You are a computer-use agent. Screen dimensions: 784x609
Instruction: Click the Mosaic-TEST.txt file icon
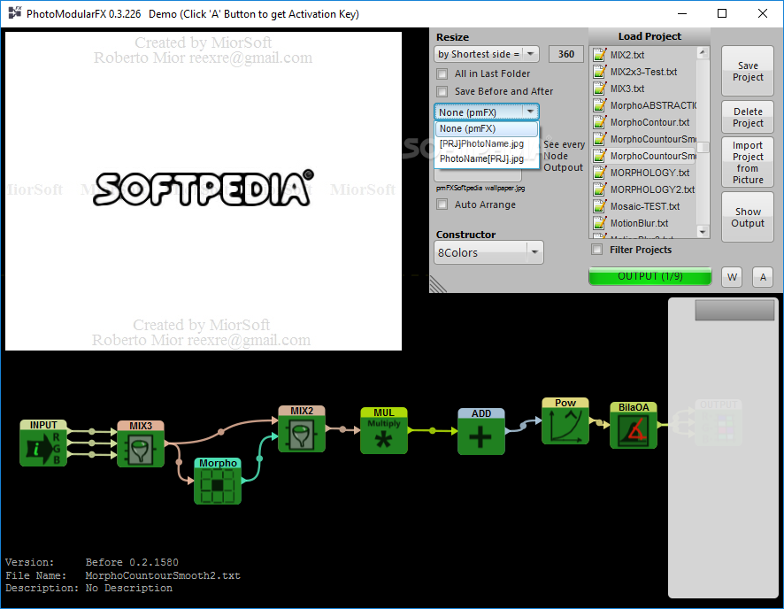[x=599, y=206]
